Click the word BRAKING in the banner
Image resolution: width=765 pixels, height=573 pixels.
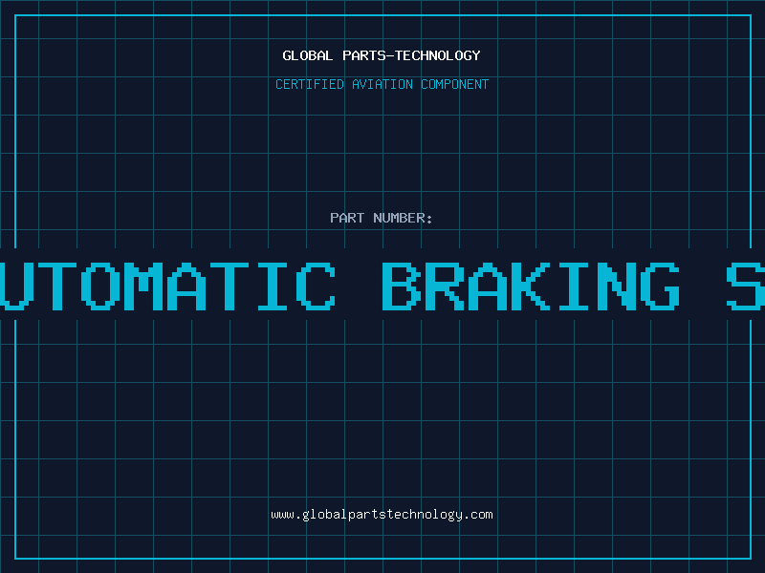coord(531,286)
